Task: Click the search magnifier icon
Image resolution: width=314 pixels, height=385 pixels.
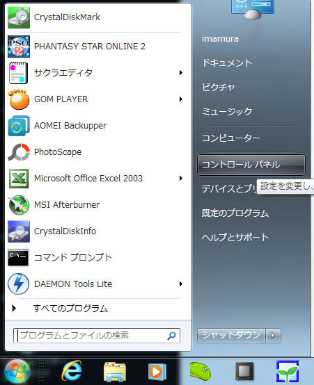Action: (171, 336)
